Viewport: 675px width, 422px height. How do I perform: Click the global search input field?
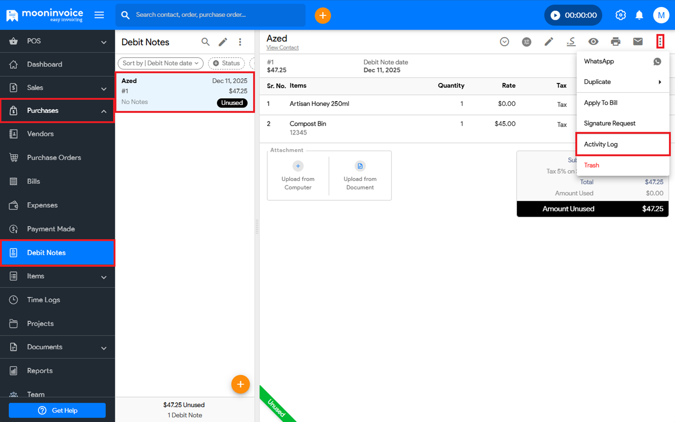click(216, 15)
